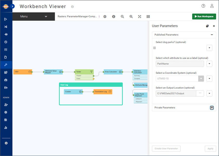Click the Rasters: ParameterManager-Comp... workspace name
Viewport: 219px width, 156px height.
click(x=77, y=16)
